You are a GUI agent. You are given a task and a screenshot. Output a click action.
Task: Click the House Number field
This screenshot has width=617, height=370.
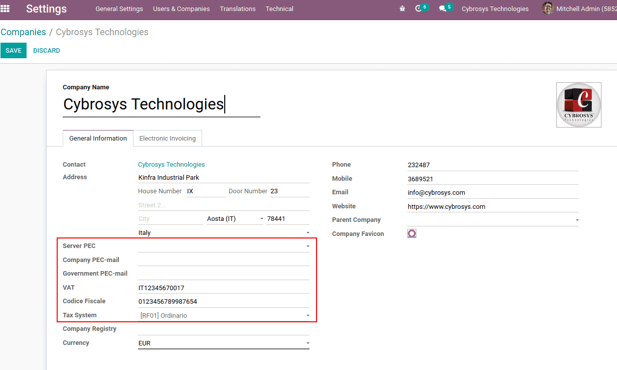tap(206, 191)
